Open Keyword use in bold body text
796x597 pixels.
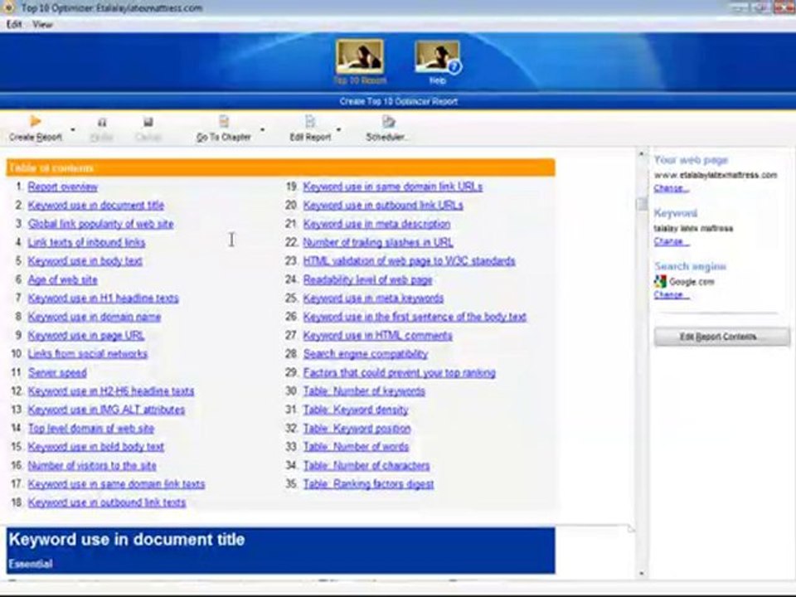96,447
